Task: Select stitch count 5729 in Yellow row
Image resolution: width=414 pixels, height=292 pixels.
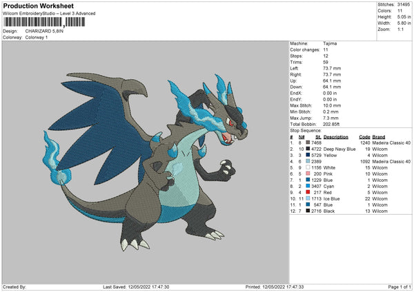Action: point(316,155)
